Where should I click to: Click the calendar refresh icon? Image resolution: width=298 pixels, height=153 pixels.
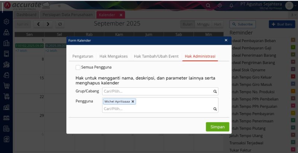tap(60, 24)
